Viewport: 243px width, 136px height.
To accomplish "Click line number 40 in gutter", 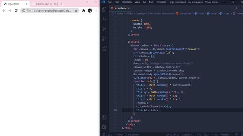I will pos(115,110).
